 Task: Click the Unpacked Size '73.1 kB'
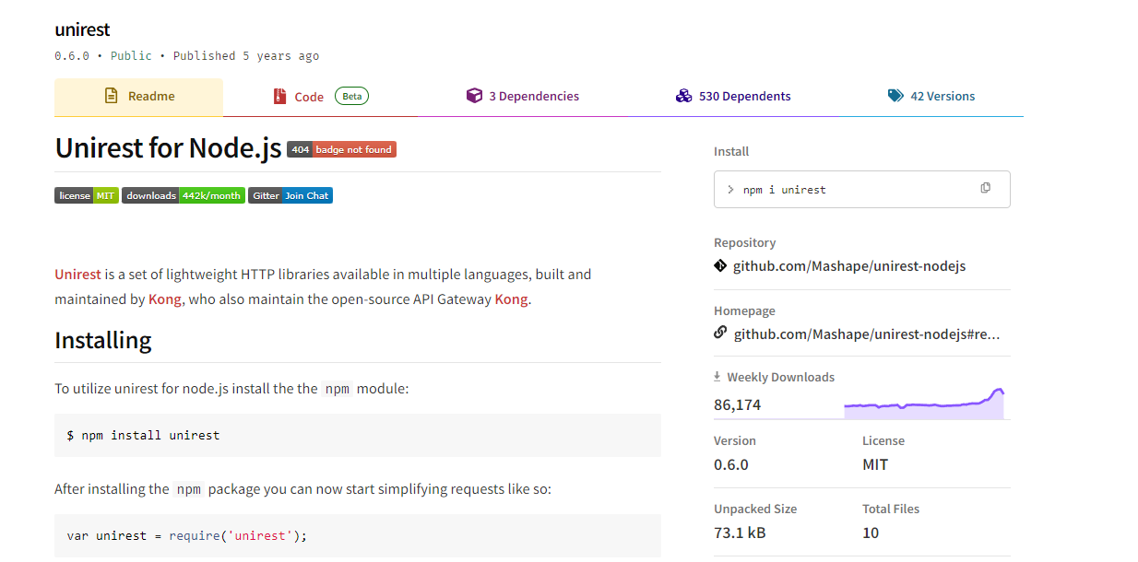click(740, 533)
